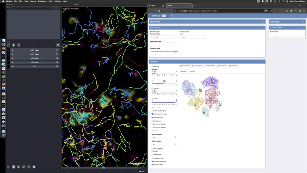Toggle the Cecelia sidebar hamburger icon

click(172, 16)
